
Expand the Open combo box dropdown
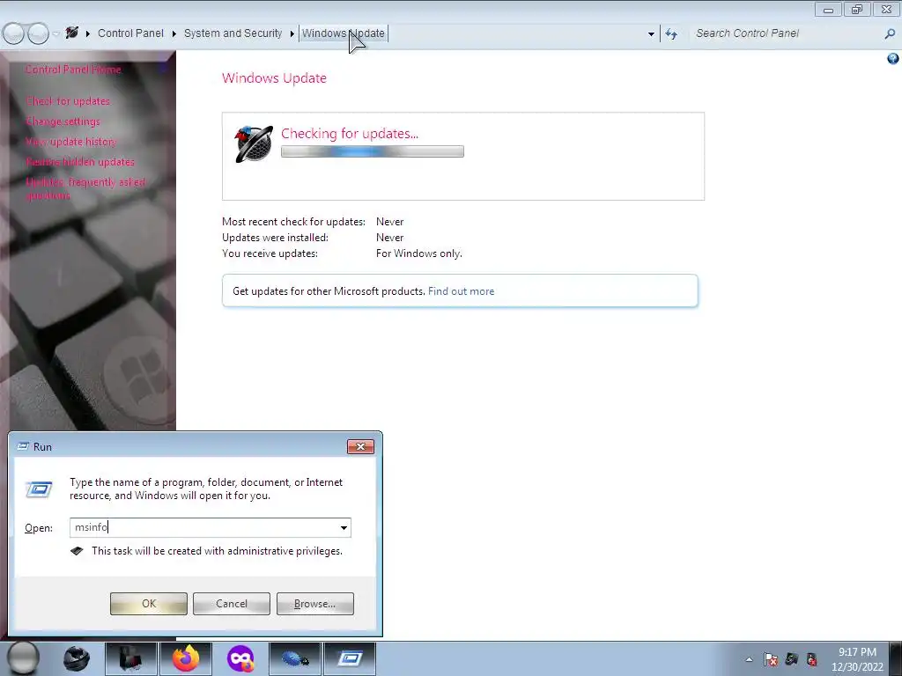point(344,528)
